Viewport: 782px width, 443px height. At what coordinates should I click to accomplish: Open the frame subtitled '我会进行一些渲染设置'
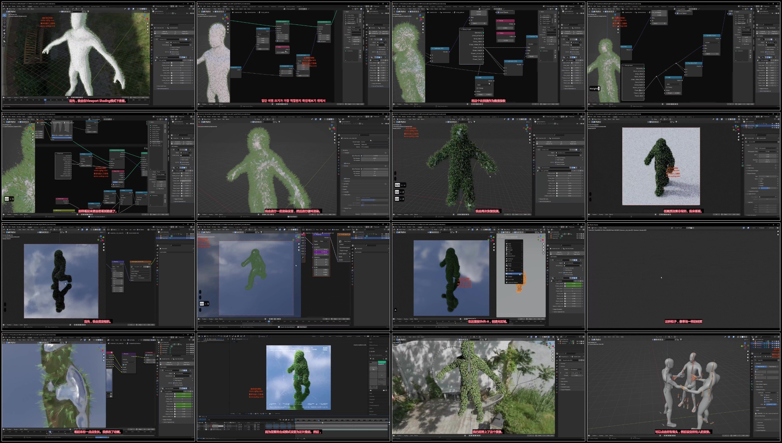coord(293,166)
